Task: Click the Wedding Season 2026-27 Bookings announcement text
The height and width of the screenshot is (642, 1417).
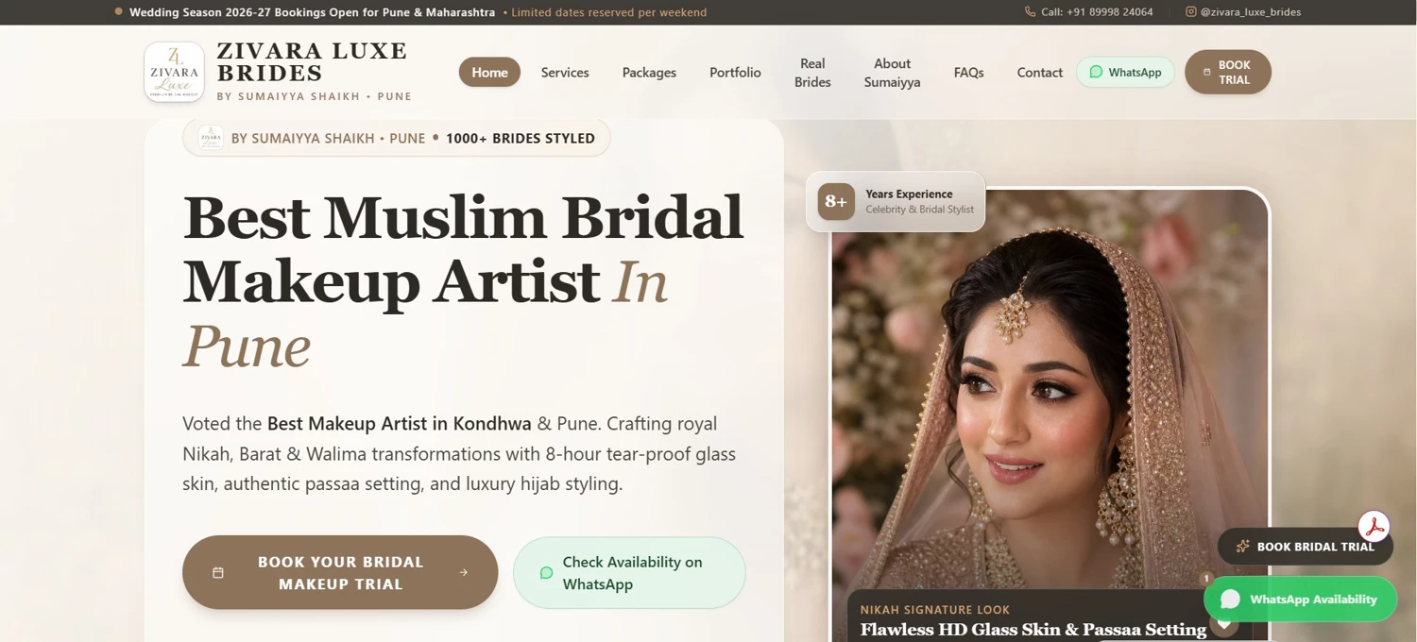Action: (312, 12)
